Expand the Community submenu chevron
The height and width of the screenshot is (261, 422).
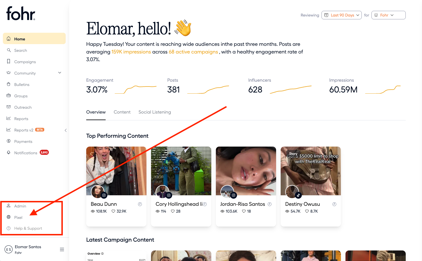click(60, 73)
